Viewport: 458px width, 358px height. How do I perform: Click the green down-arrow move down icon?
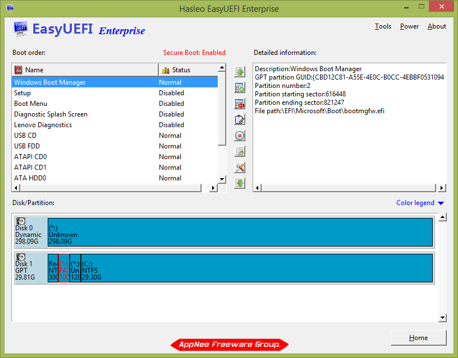click(240, 183)
